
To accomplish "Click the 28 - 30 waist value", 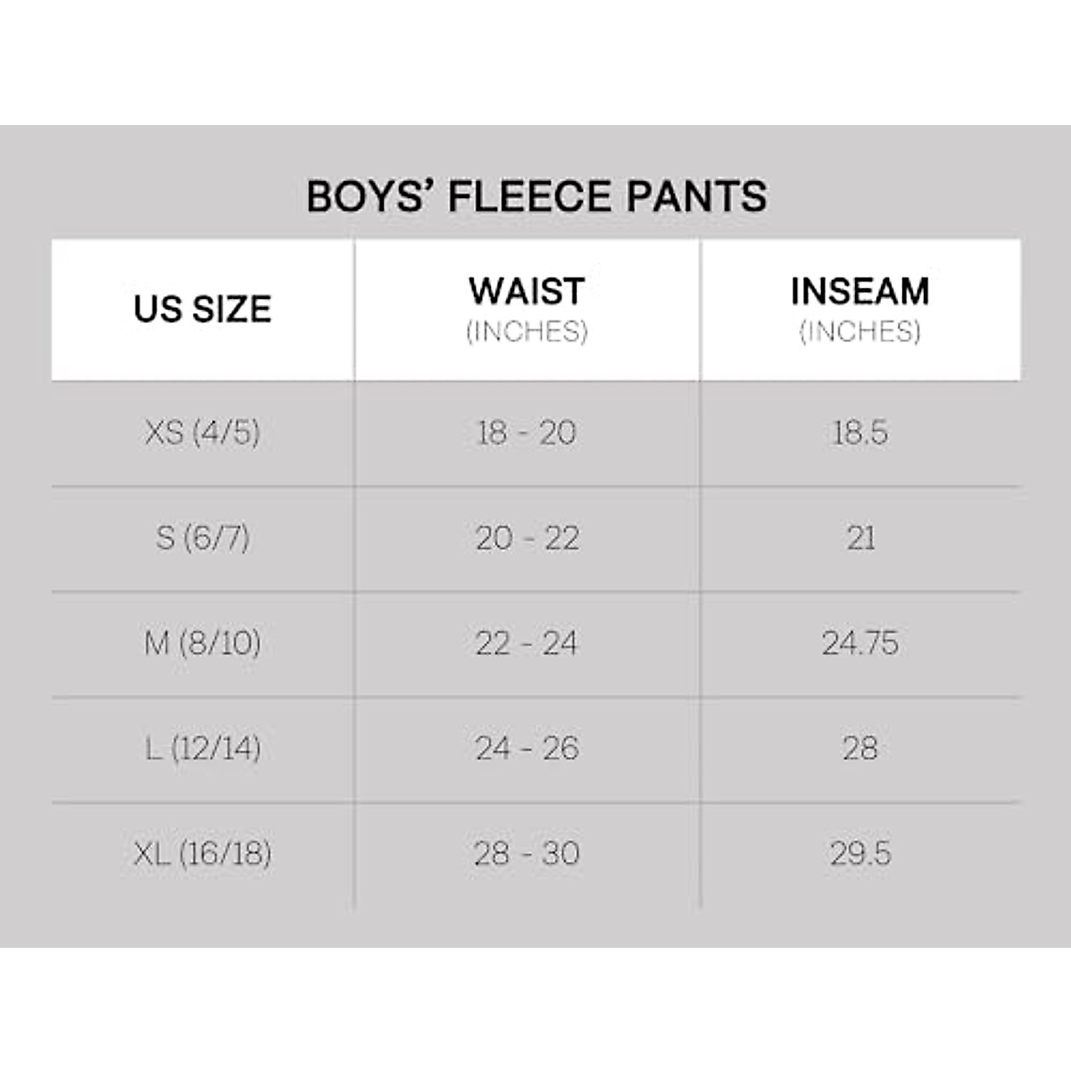I will pos(527,853).
